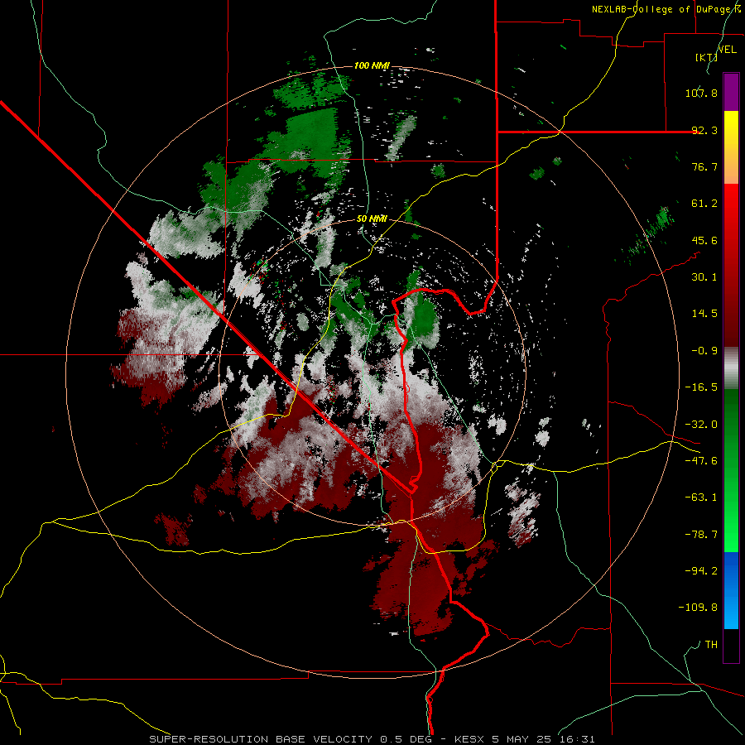Click the 16:31 timestamp in the caption
This screenshot has height=745, width=745.
click(579, 739)
